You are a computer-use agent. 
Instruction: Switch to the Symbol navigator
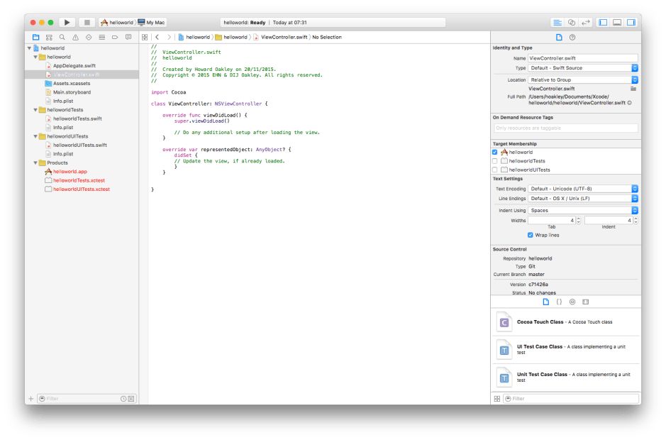(48, 37)
